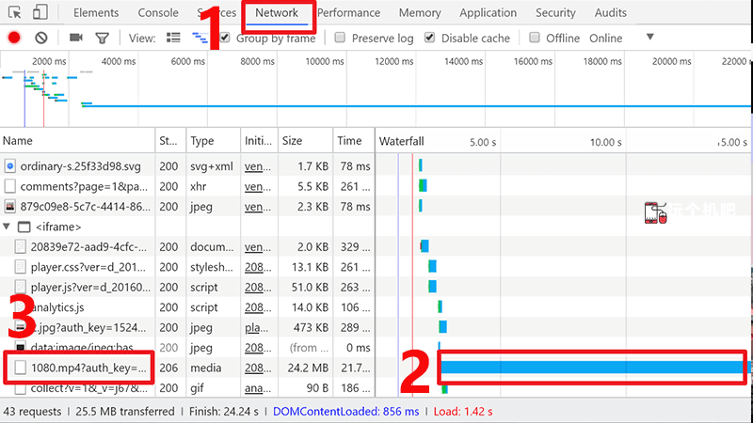Open the Console tab
The width and height of the screenshot is (753, 423).
point(158,13)
